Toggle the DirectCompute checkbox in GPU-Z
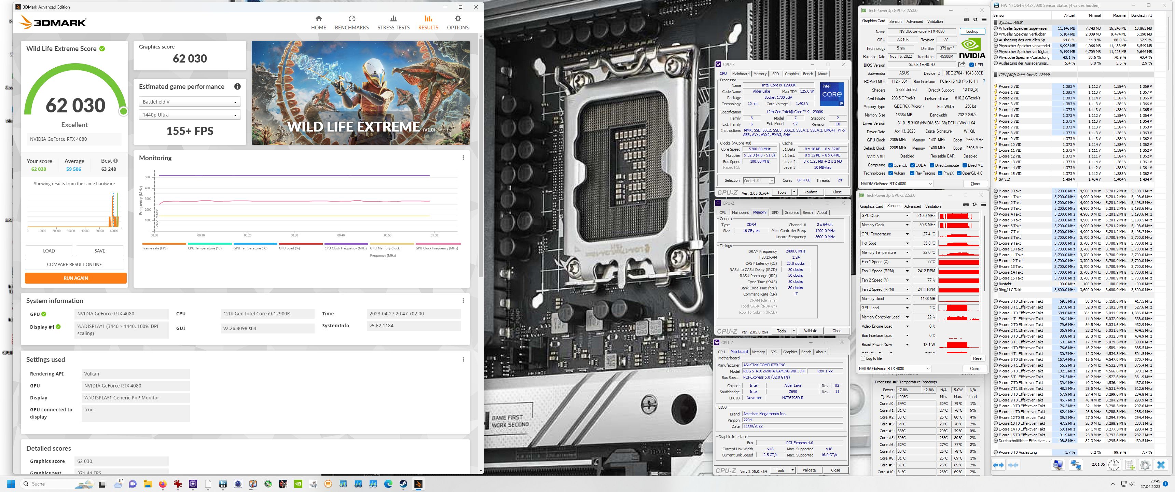Image resolution: width=1175 pixels, height=492 pixels. 932,165
